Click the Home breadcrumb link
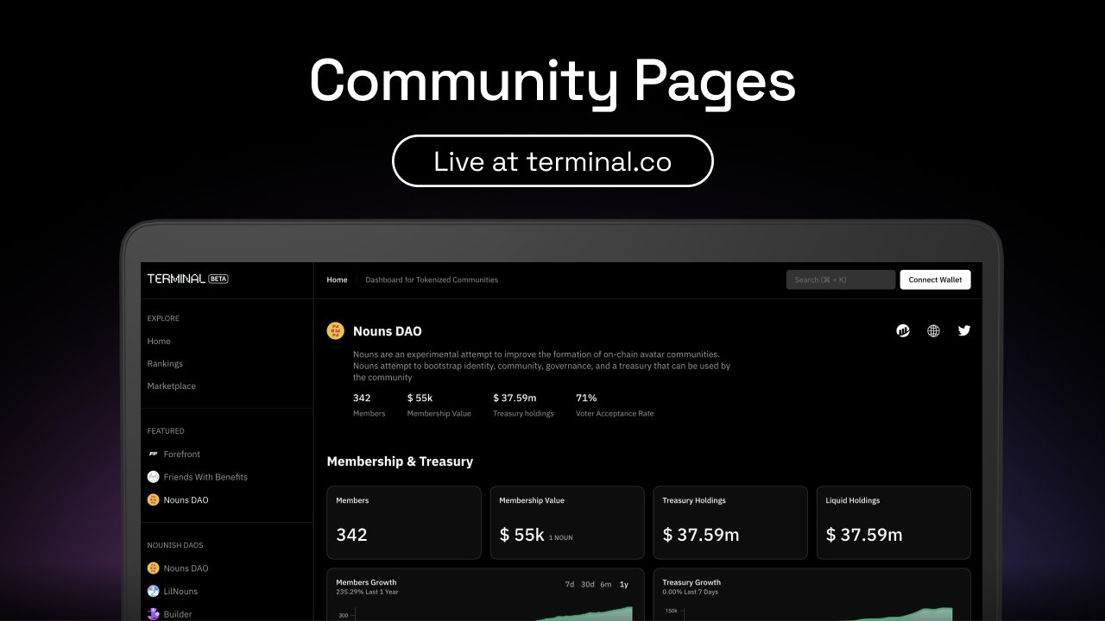This screenshot has height=621, width=1105. 337,279
